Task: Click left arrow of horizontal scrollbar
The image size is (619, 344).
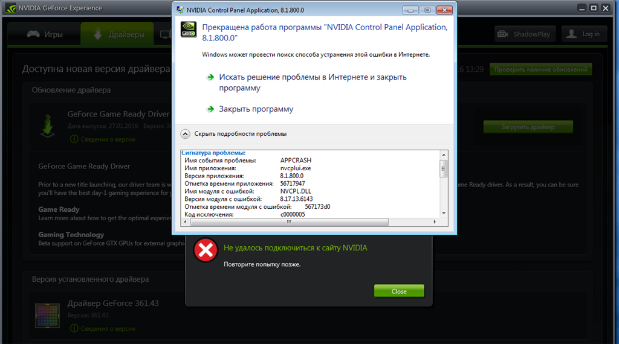Action: pyautogui.click(x=185, y=222)
